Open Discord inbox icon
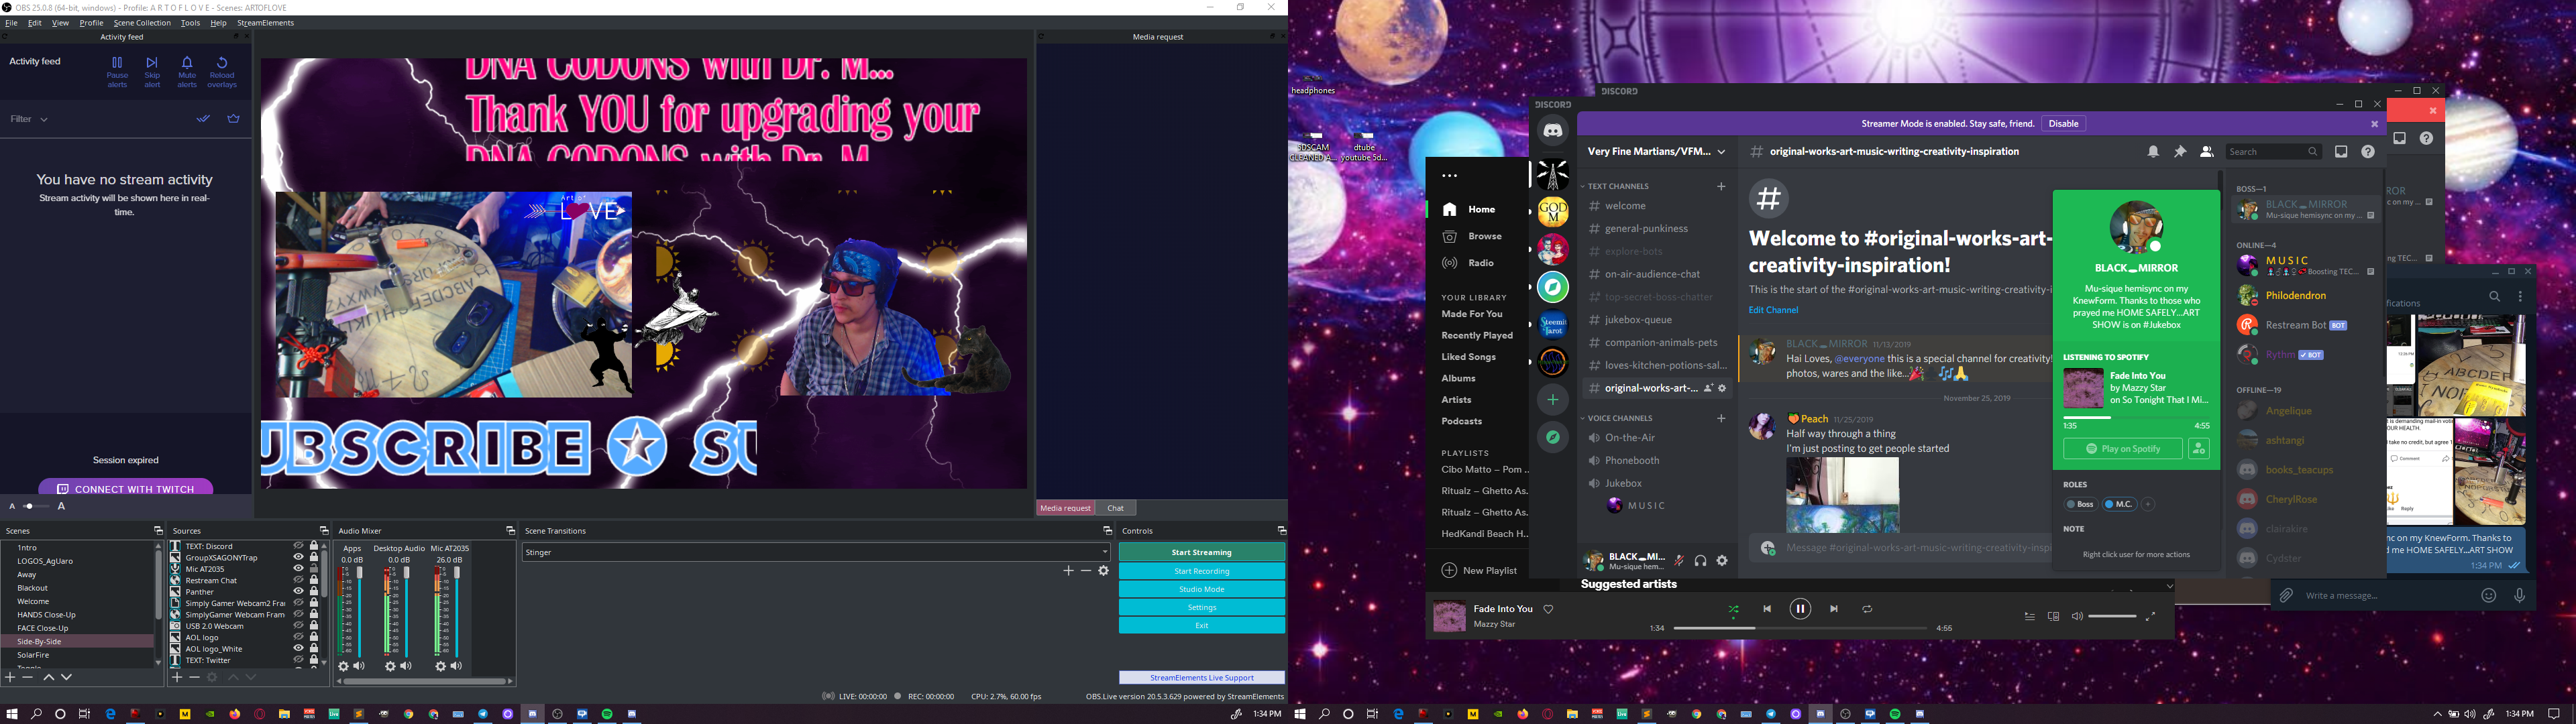The image size is (2576, 724). 2341,152
